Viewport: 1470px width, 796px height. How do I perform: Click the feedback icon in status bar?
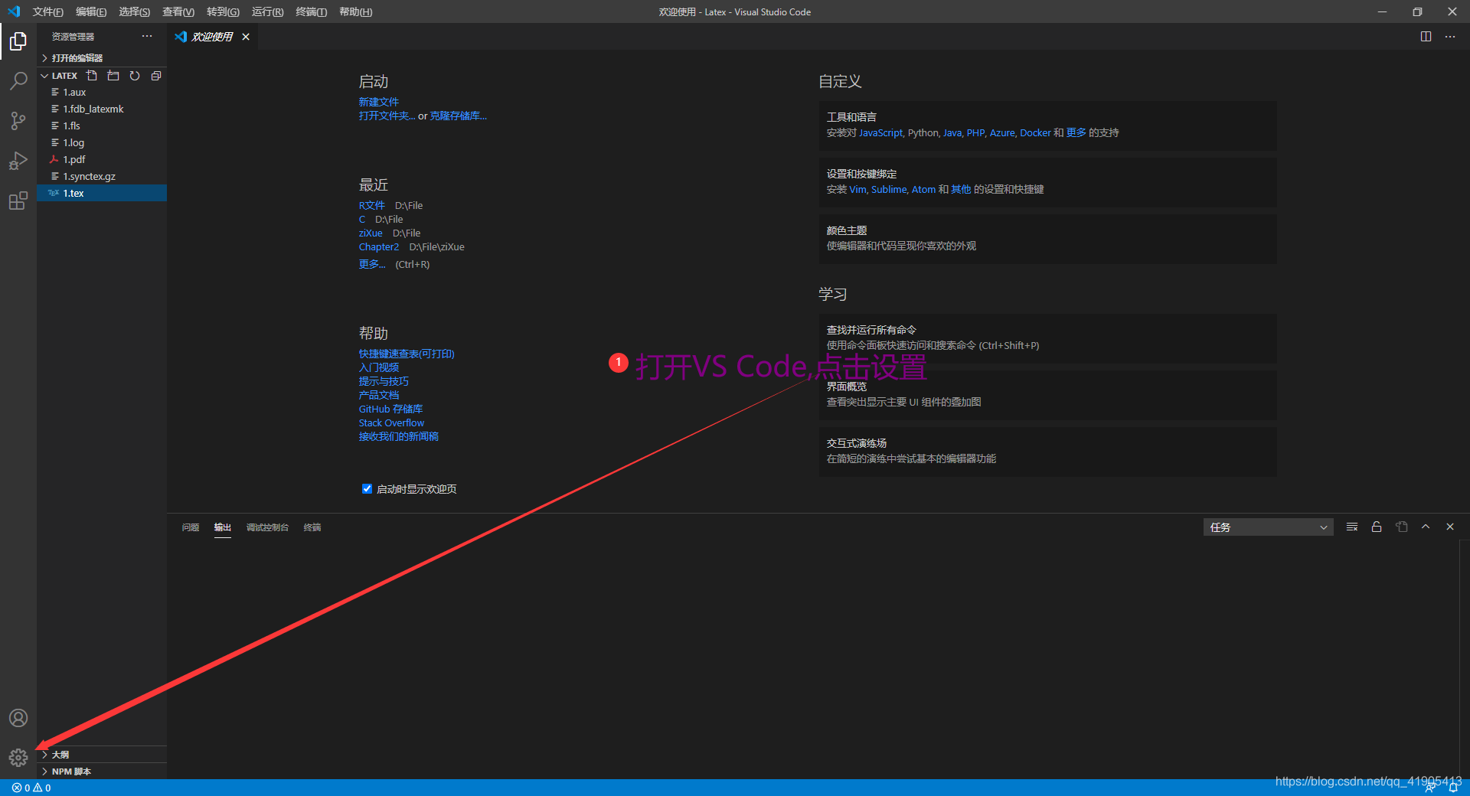1429,788
